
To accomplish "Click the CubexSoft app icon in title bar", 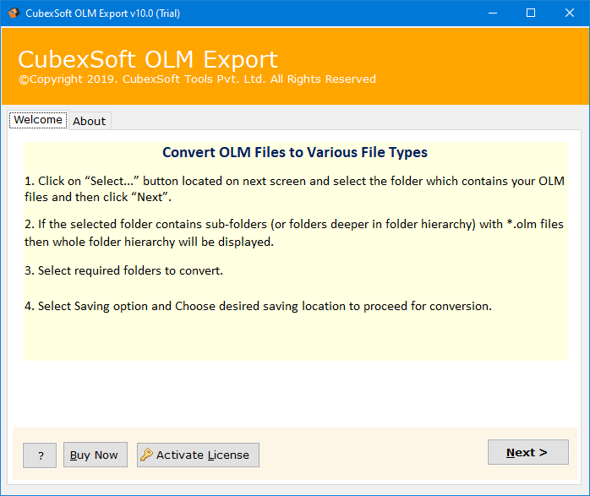I will click(x=11, y=13).
